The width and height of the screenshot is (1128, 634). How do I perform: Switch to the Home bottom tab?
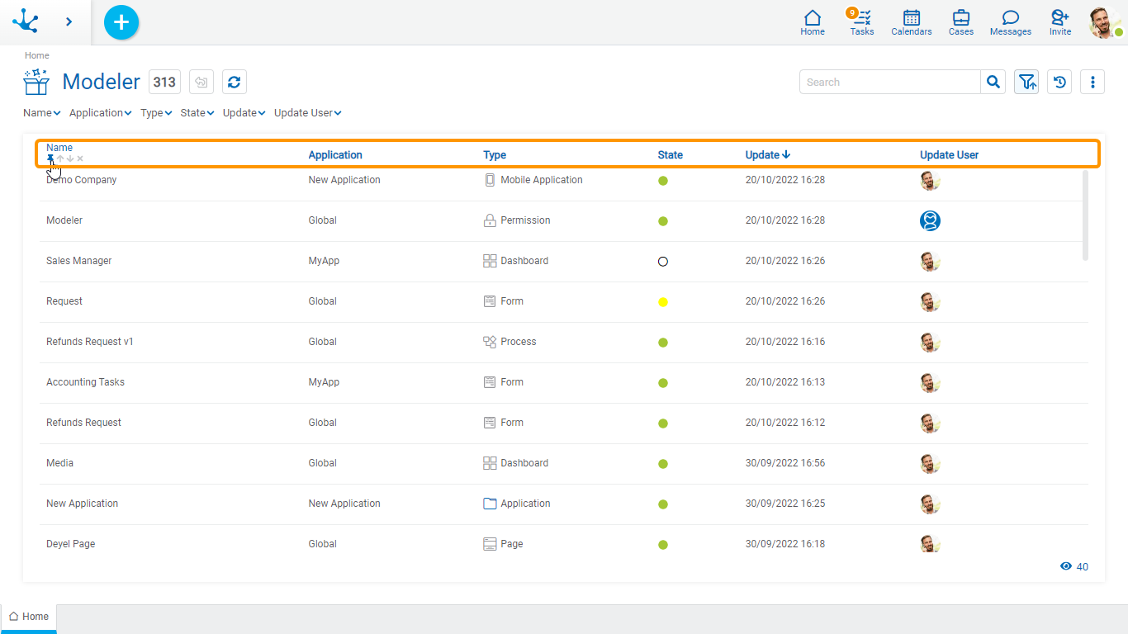tap(29, 617)
